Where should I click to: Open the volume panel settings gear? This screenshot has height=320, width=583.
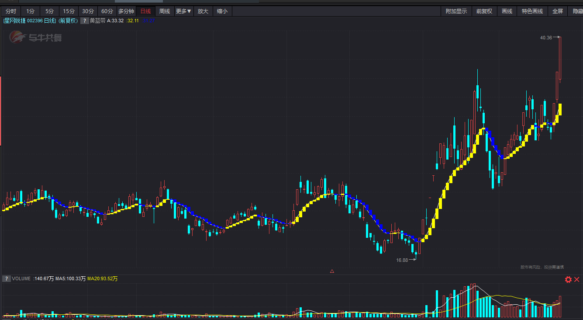tap(568, 279)
